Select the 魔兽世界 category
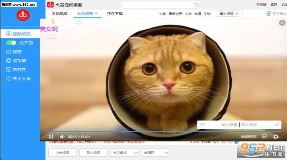The height and width of the screenshot is (160, 287). tap(175, 14)
